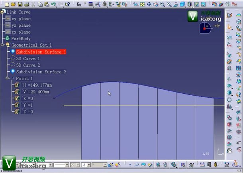Viewport: 243px width, 173px height.
Task: Save the document with the floppy icon
Action: coord(20,4)
